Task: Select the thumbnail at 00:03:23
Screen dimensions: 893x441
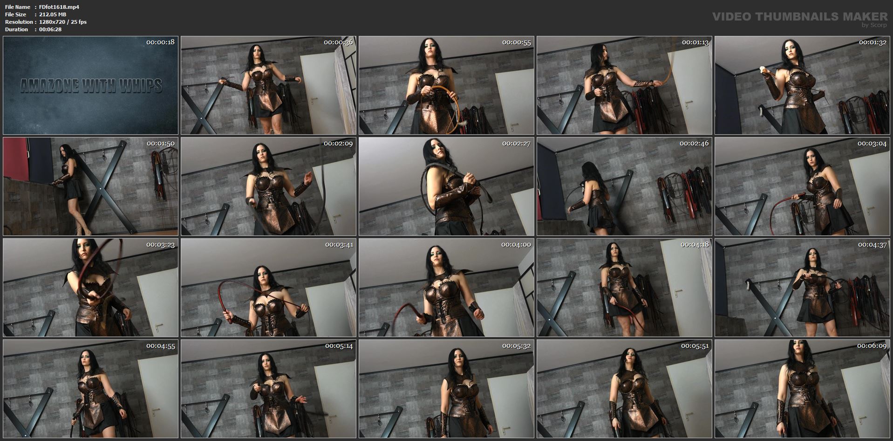Action: [90, 288]
